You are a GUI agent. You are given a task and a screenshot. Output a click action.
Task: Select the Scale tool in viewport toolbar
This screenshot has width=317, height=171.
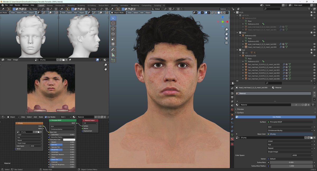(x=113, y=39)
